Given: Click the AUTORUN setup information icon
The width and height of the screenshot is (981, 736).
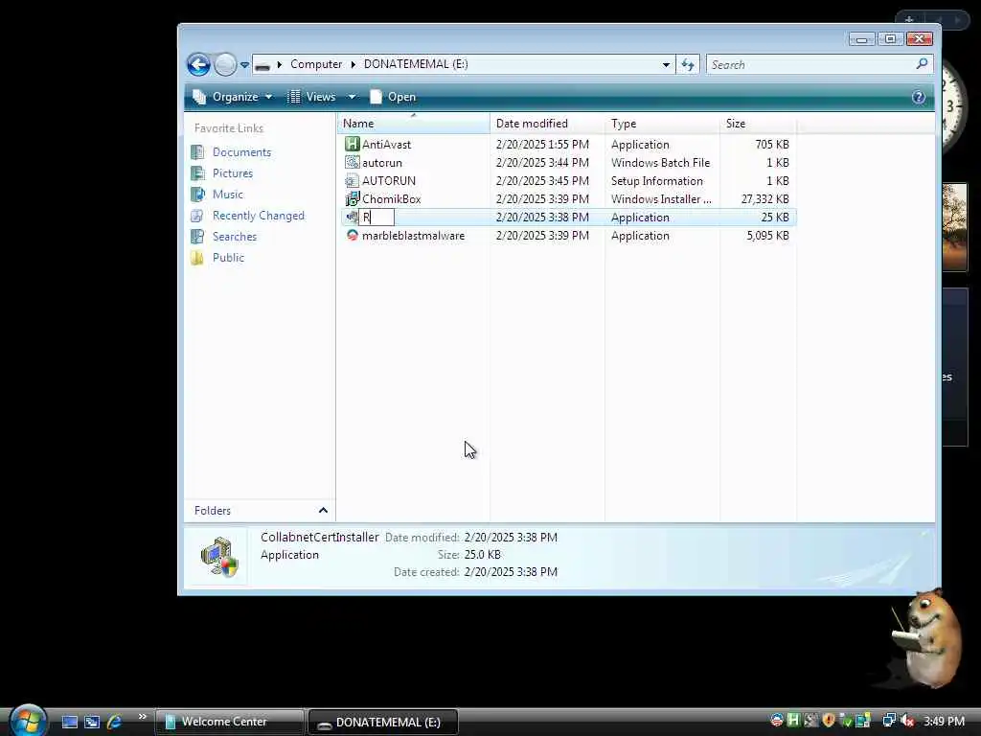Looking at the screenshot, I should click(x=353, y=181).
